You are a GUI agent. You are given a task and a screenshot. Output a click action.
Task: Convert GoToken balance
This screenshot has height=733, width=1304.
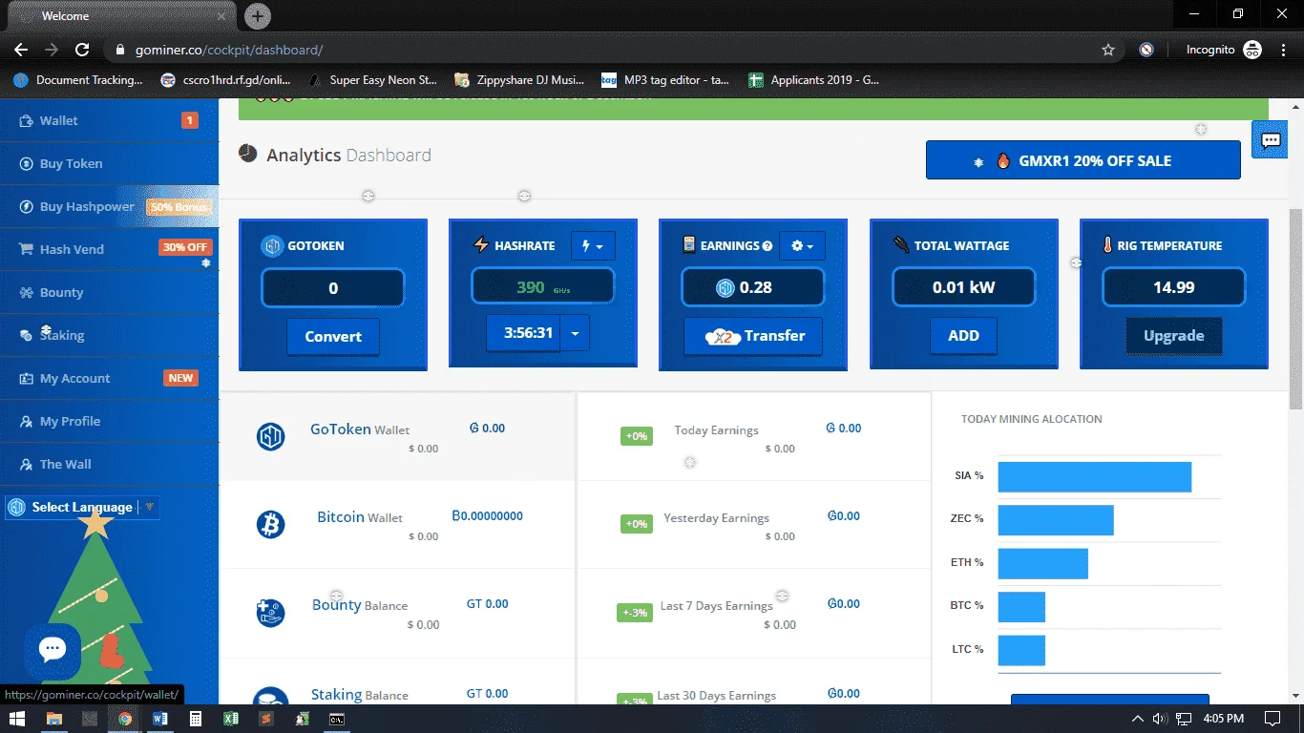[x=333, y=337]
